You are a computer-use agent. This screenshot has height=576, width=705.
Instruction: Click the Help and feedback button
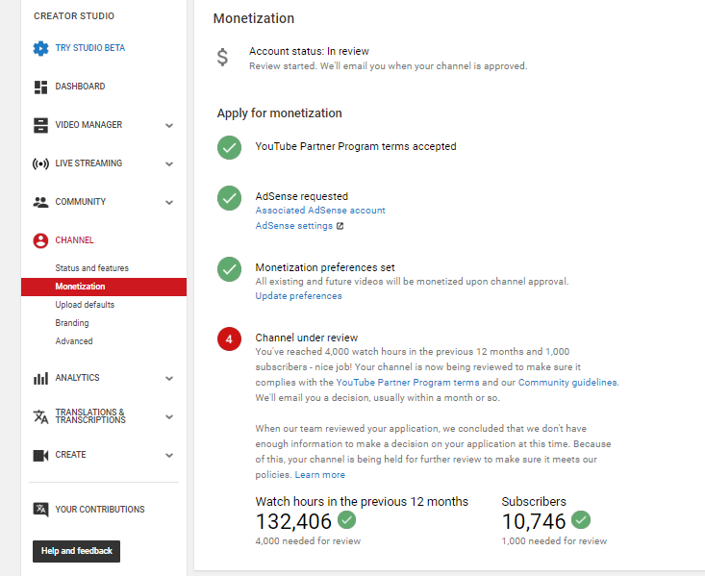[x=76, y=551]
